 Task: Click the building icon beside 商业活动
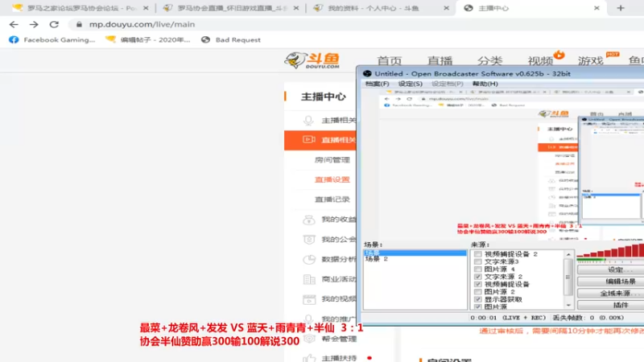[309, 279]
